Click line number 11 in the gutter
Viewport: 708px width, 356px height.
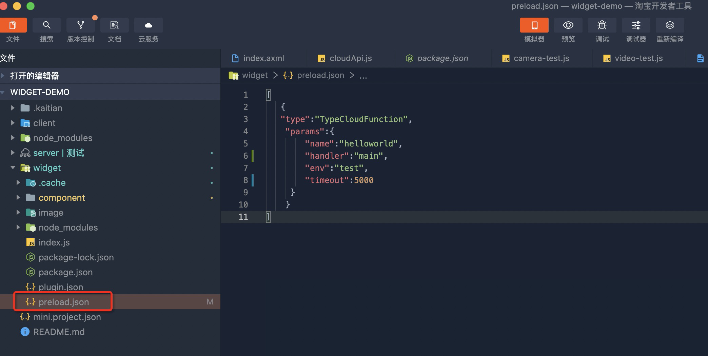[243, 217]
